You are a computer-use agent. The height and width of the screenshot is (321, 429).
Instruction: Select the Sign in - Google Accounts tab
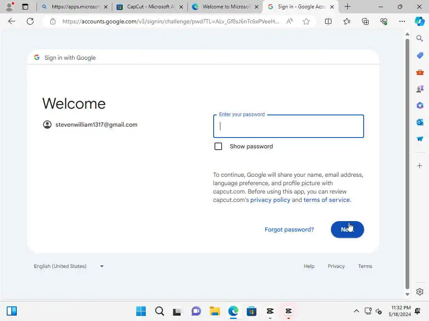pos(300,7)
